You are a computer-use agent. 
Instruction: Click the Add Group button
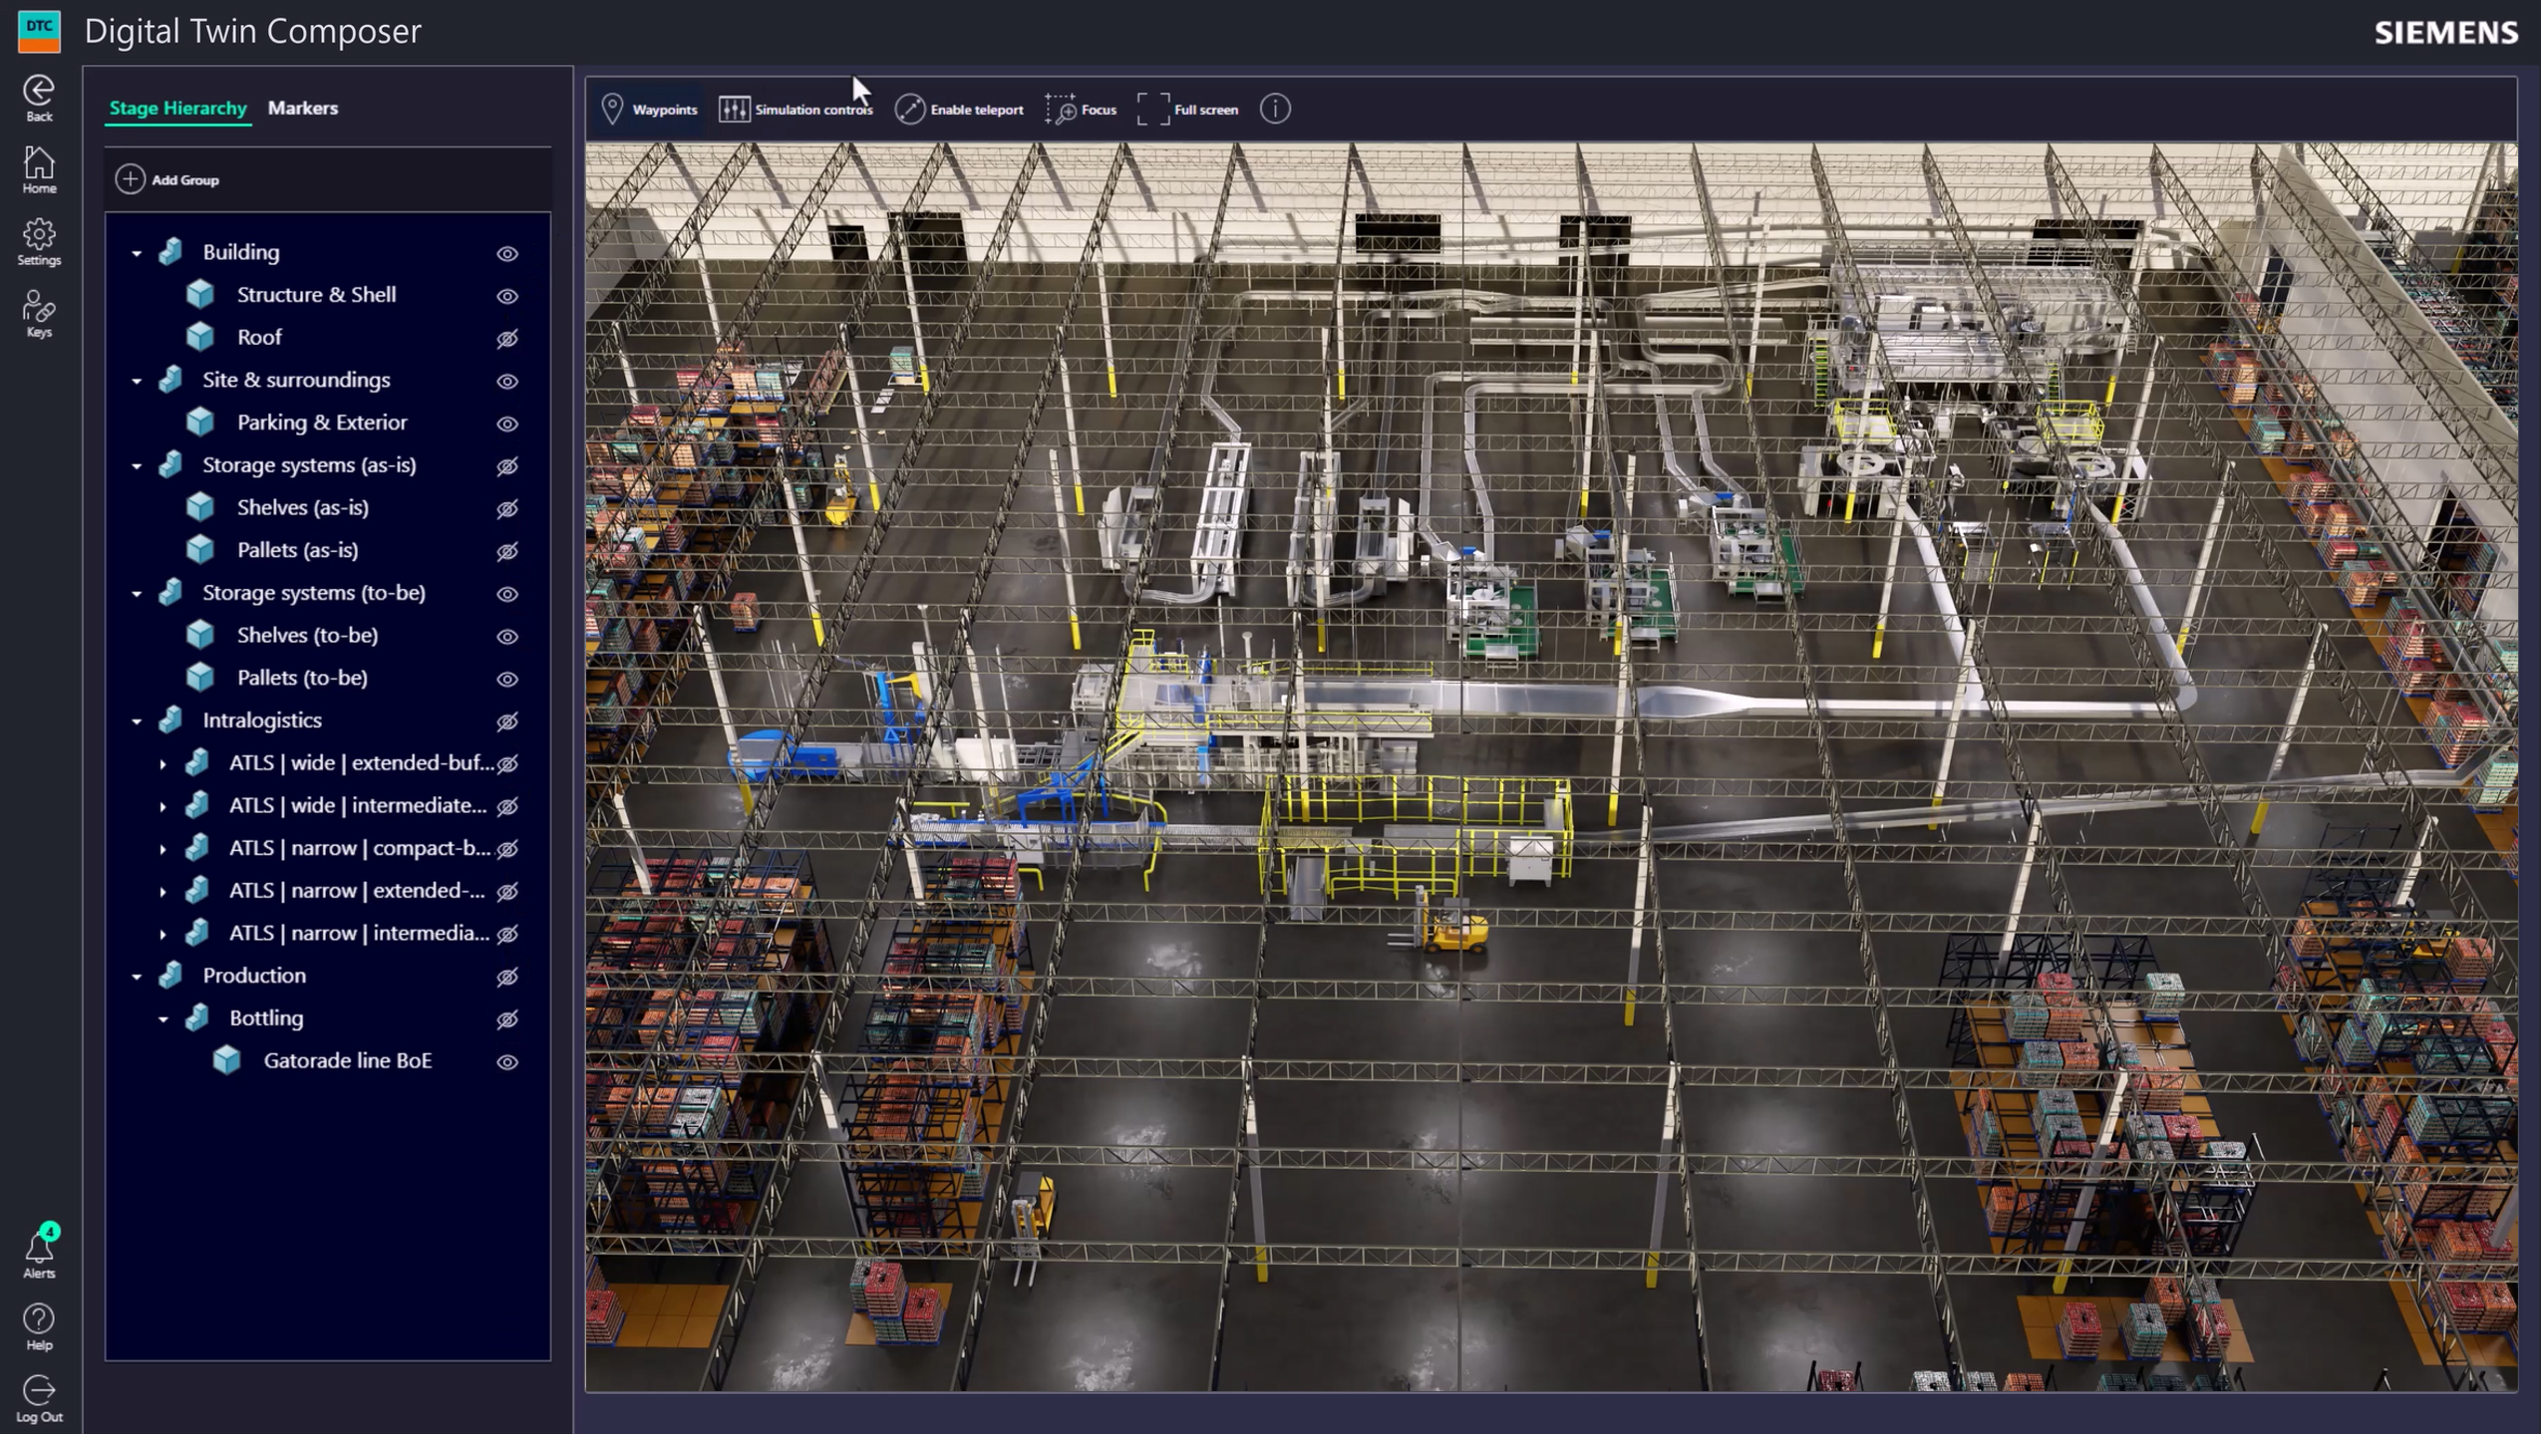[x=167, y=180]
